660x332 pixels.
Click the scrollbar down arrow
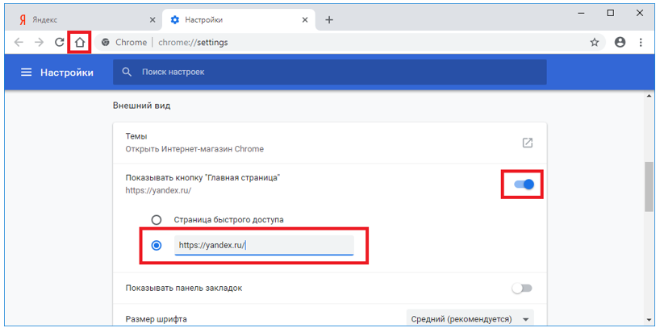click(649, 320)
